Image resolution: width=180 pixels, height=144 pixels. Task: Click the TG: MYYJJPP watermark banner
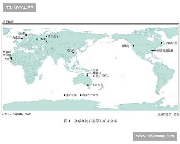click(19, 7)
